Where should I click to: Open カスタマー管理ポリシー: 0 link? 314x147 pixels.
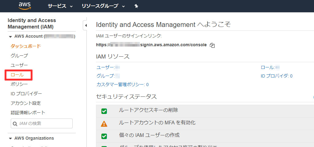(x=123, y=85)
